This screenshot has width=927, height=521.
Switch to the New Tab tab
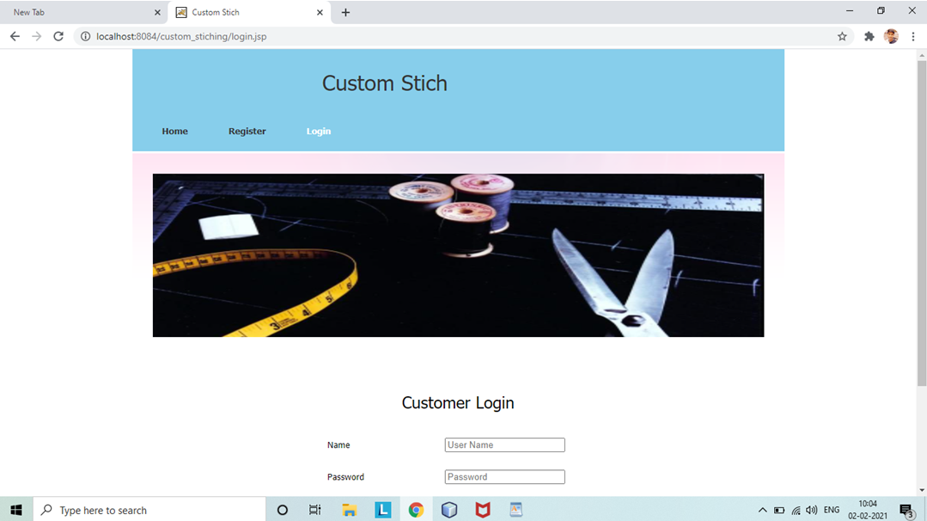coord(82,12)
